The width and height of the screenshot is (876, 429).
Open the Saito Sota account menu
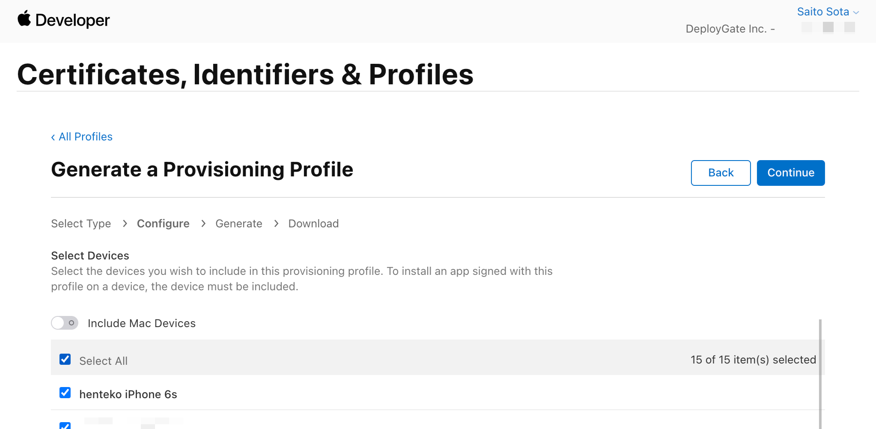(x=824, y=12)
